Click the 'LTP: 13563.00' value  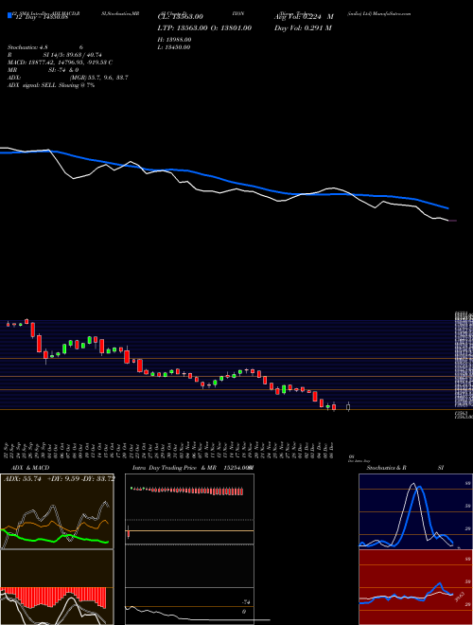[x=182, y=27]
